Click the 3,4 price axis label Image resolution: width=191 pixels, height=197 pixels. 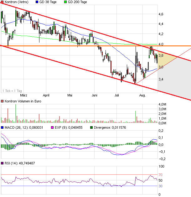point(161,79)
